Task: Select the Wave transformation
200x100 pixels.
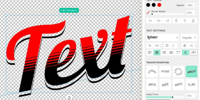Action: pos(178,85)
